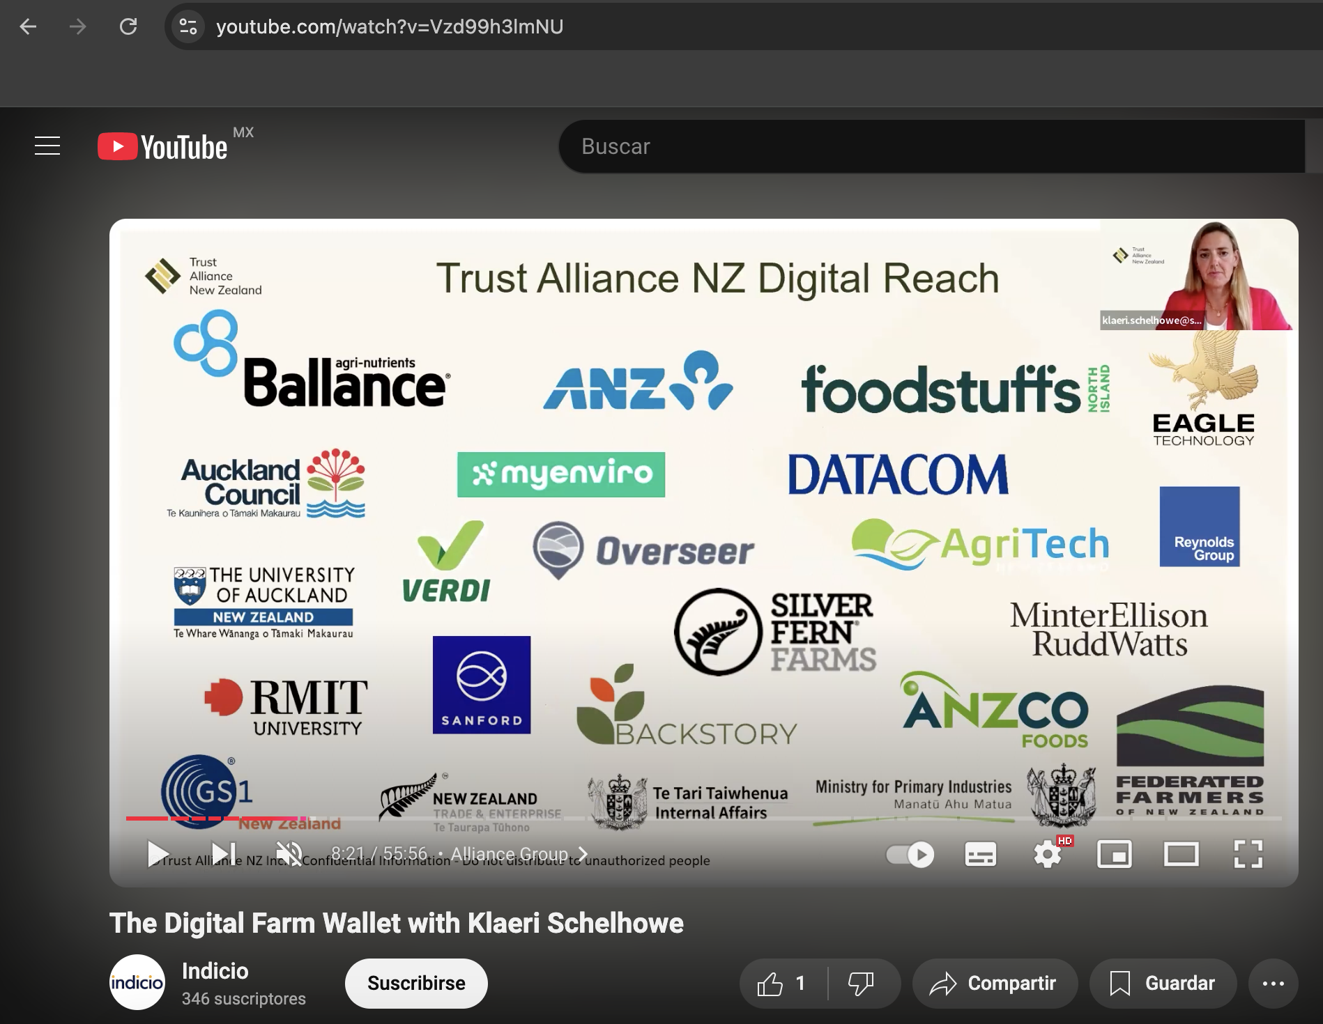Click the browser forward arrow
Viewport: 1323px width, 1024px height.
coord(78,26)
